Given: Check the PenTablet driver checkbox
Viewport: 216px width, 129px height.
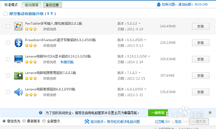Looking at the screenshot, I should pyautogui.click(x=8, y=26).
